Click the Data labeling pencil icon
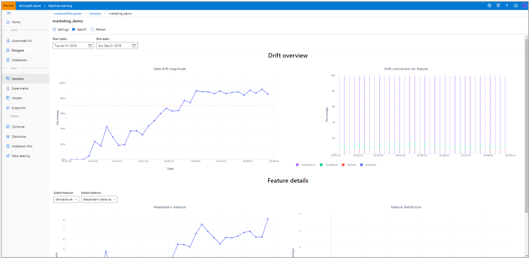This screenshot has width=529, height=258. (x=8, y=156)
